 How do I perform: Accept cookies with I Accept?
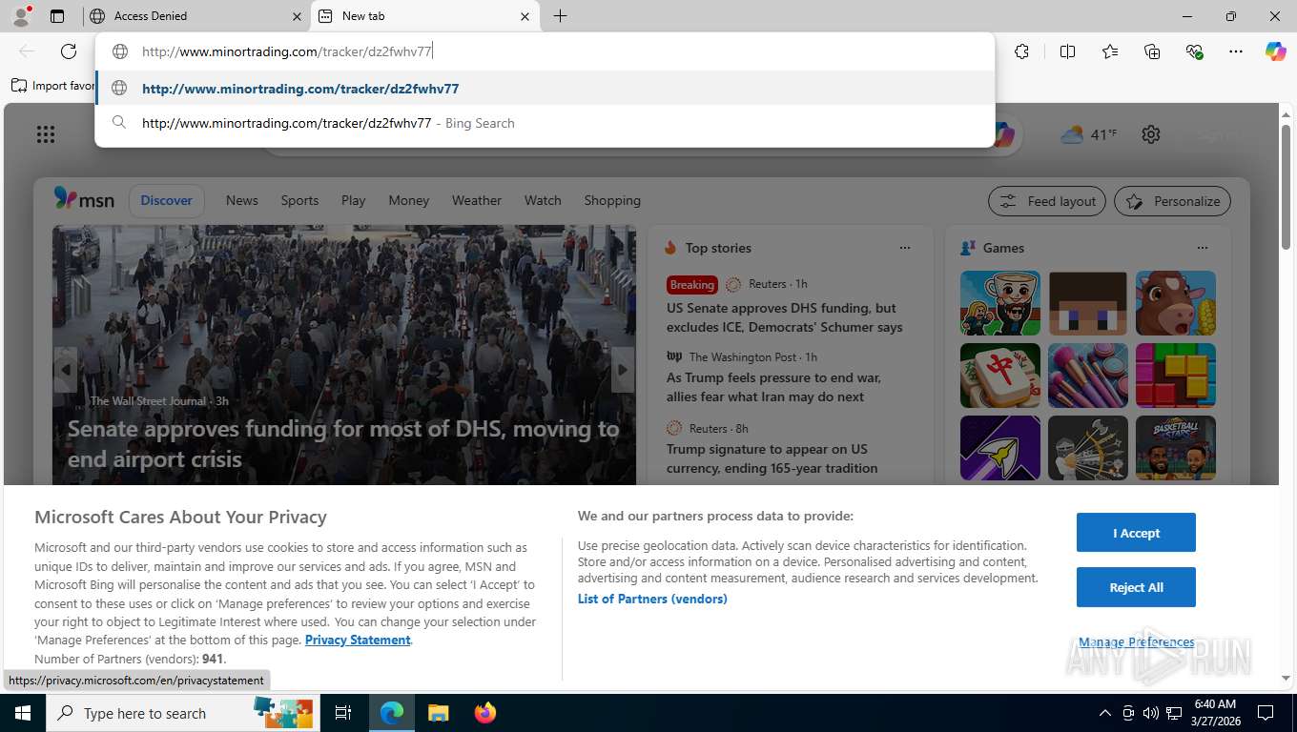[1136, 533]
